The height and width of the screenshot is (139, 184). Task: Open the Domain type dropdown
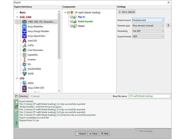(148, 25)
